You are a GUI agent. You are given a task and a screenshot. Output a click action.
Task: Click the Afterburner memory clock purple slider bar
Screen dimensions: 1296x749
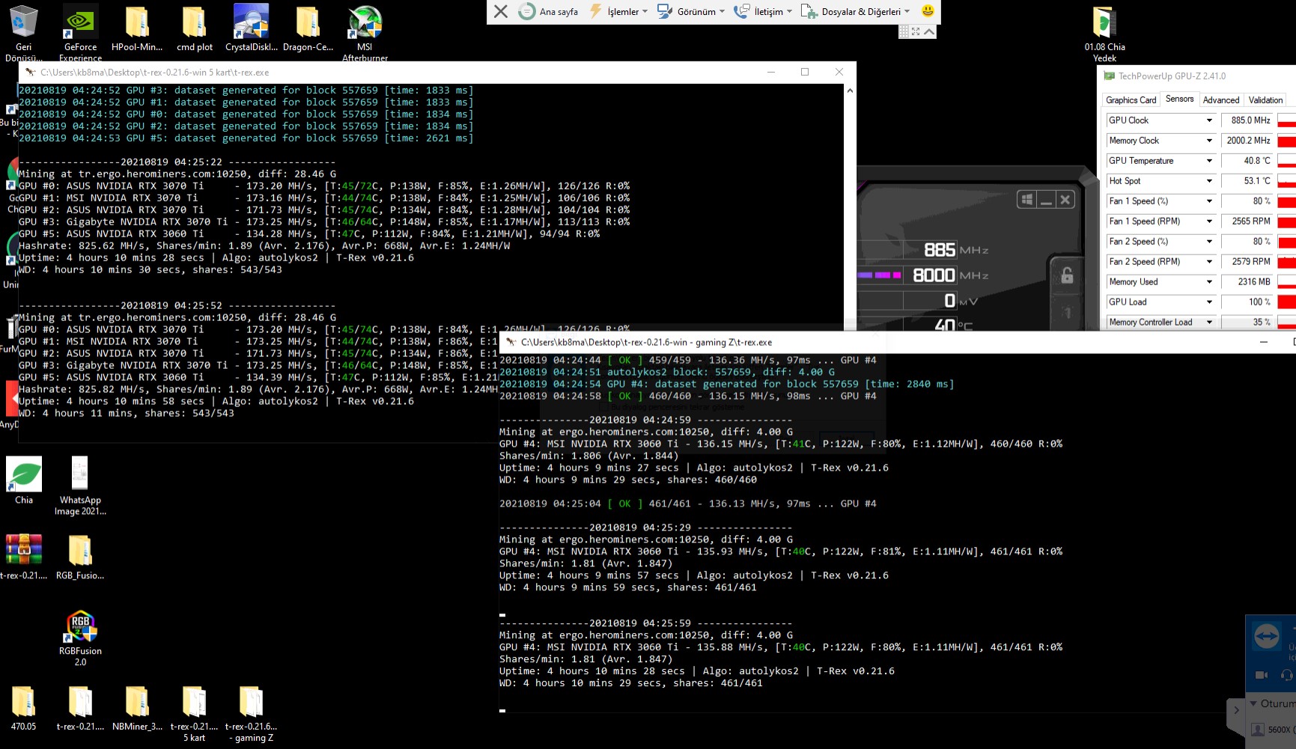[x=880, y=275]
